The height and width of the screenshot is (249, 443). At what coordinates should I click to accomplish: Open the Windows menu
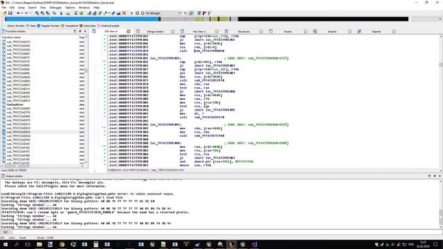click(x=84, y=8)
